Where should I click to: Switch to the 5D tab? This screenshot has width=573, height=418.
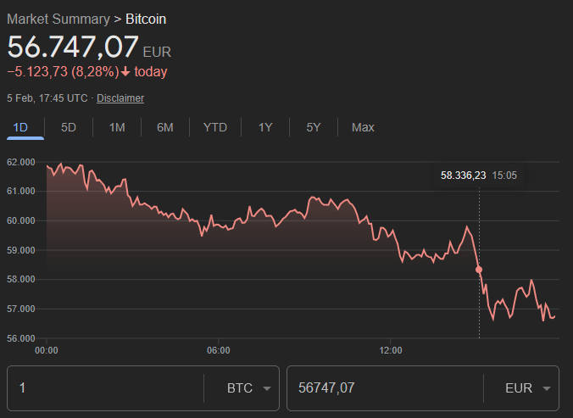pos(69,127)
